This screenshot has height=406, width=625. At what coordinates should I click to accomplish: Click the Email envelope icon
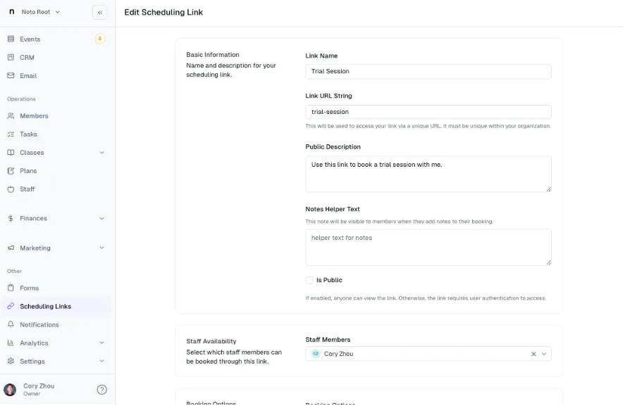[x=11, y=75]
